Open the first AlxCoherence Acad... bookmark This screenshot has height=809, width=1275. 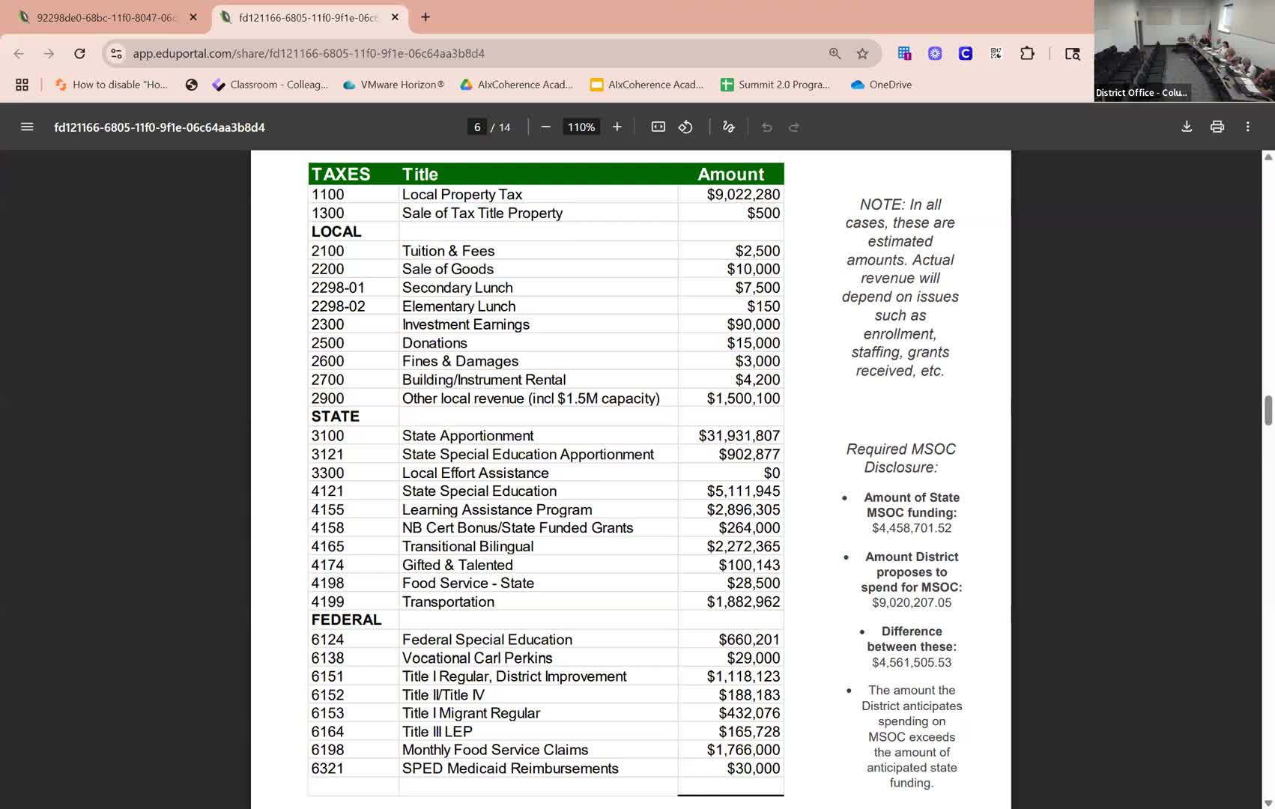click(516, 85)
